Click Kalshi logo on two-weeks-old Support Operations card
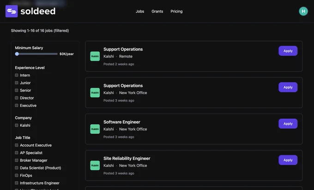The image size is (314, 190). point(95,56)
